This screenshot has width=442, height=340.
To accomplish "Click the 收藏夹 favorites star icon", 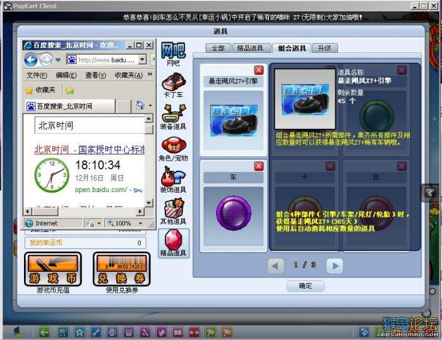I will point(29,90).
